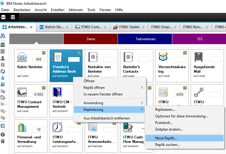Viewport: 226px width, 154px height.
Task: Open the Tools menu
Action: pos(91,10)
